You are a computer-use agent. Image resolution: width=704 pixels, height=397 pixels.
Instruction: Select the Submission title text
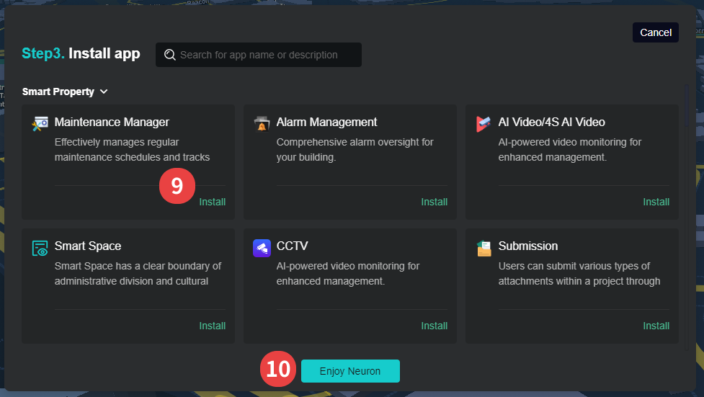point(528,246)
